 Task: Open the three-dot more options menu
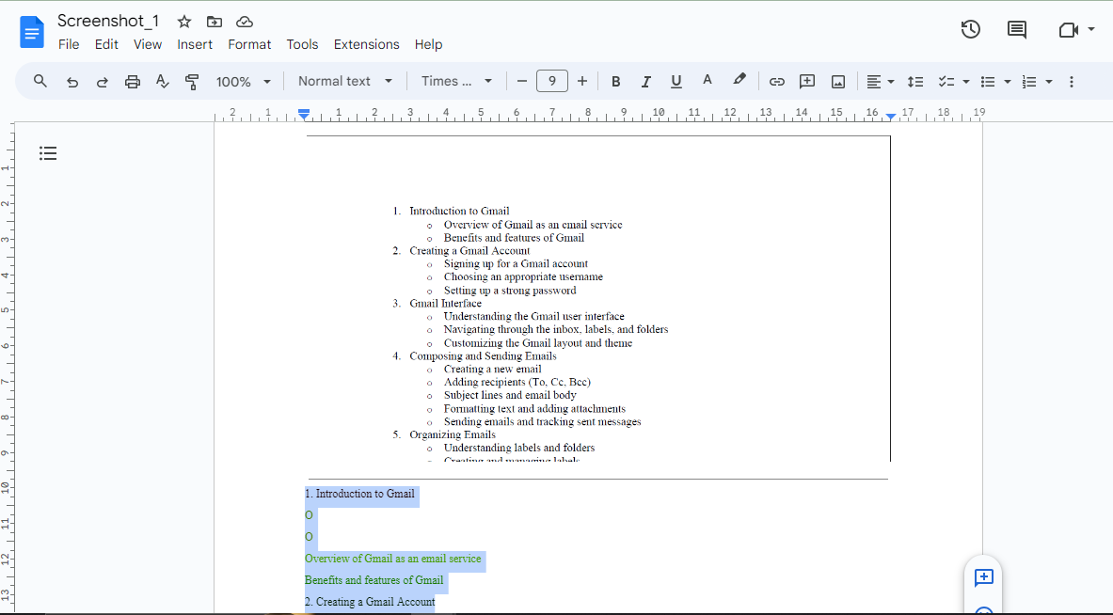pyautogui.click(x=1071, y=82)
